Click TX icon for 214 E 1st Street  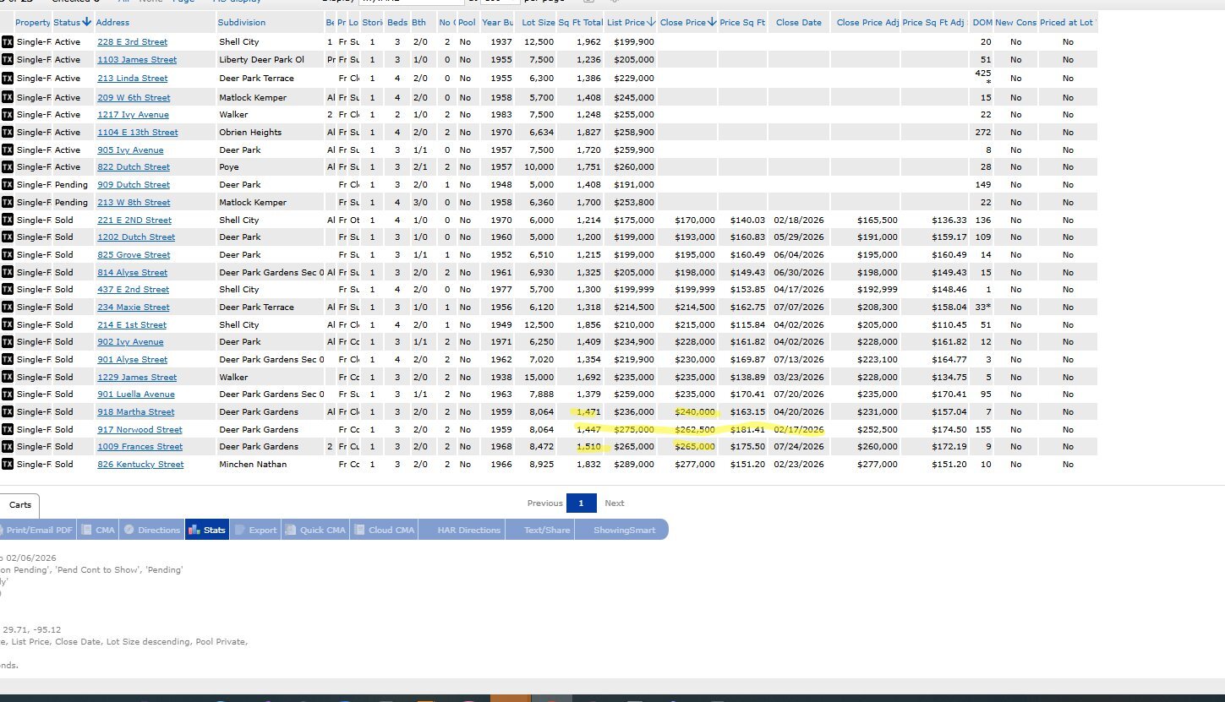point(8,324)
